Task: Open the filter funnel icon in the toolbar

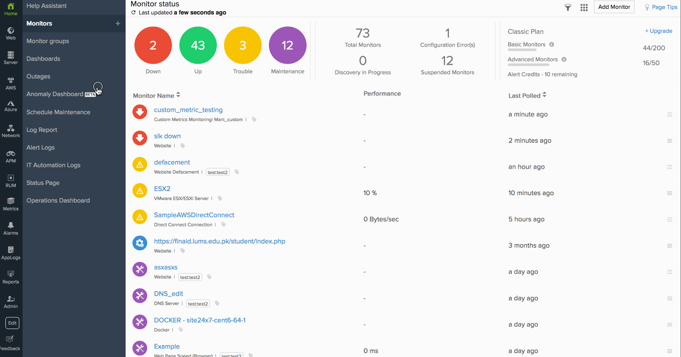Action: [567, 7]
